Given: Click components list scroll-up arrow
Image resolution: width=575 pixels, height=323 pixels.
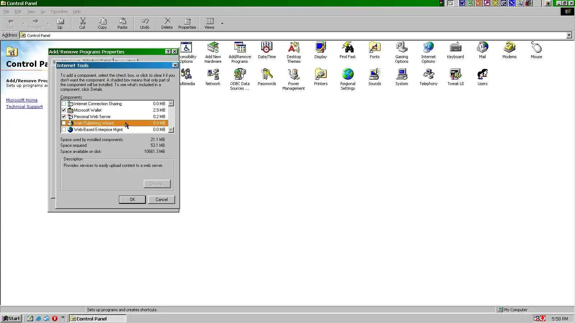Looking at the screenshot, I should click(x=171, y=103).
